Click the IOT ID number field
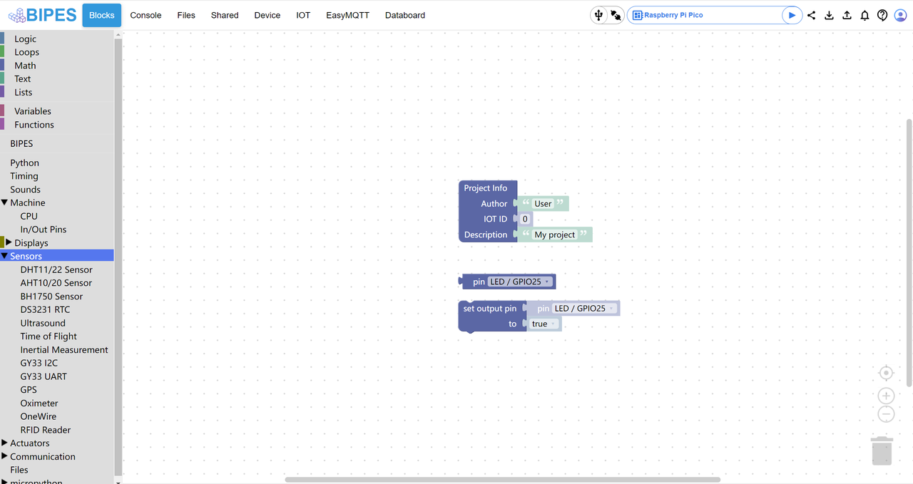This screenshot has width=913, height=484. (525, 219)
